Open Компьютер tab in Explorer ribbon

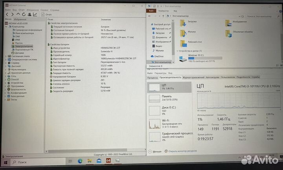click(x=164, y=11)
